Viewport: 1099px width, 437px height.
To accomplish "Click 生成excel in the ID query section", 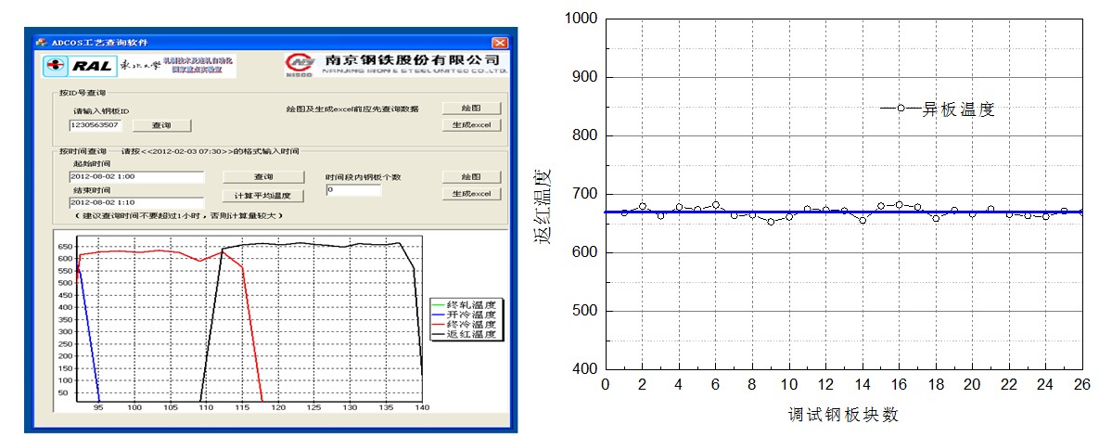I will [470, 125].
